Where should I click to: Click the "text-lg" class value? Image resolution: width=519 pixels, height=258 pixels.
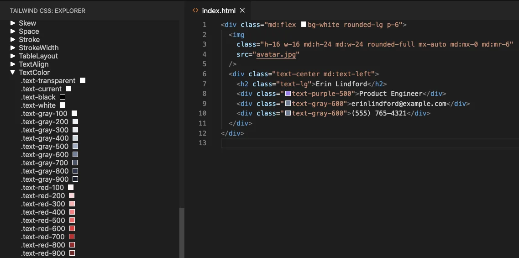pyautogui.click(x=294, y=84)
